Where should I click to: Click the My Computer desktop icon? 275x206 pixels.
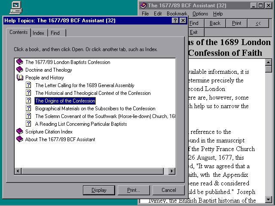16,8
